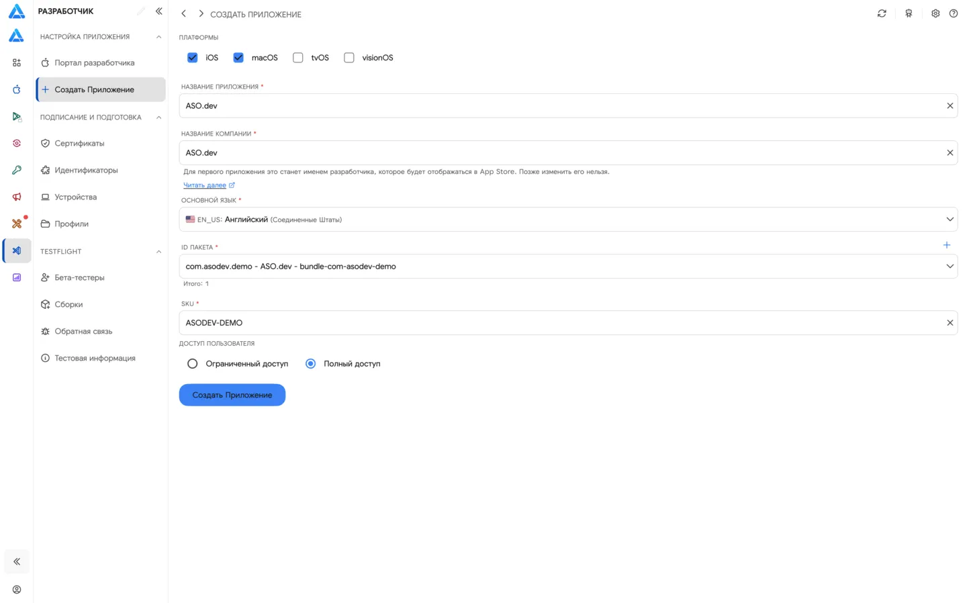Click the blue Apple icon in left rail

(x=17, y=89)
